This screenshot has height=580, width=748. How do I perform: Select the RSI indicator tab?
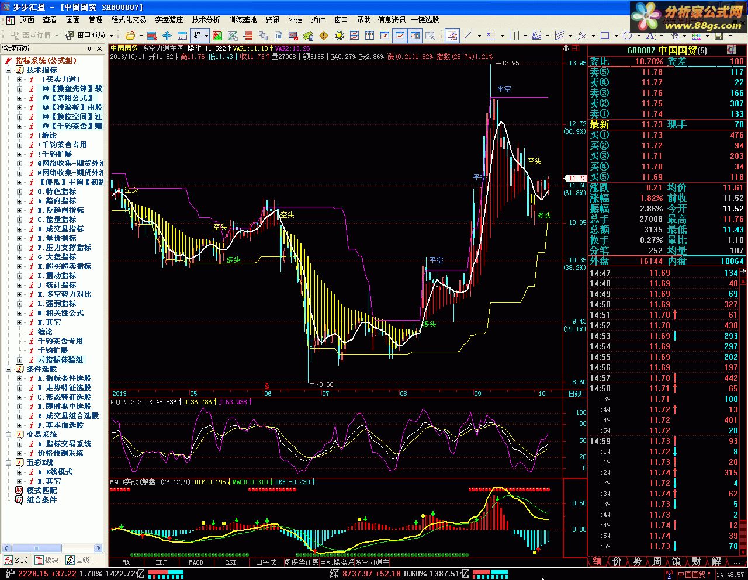[x=231, y=562]
